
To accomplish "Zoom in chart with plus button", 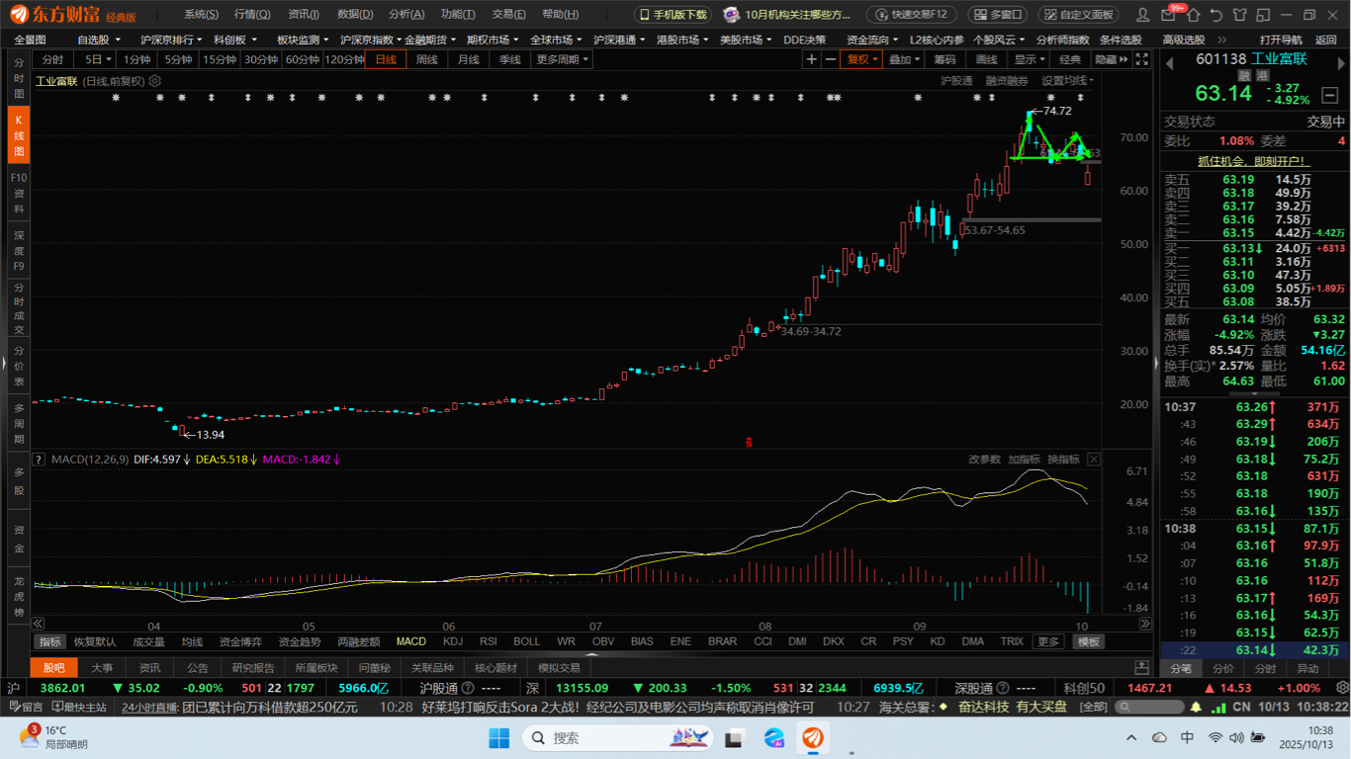I will pyautogui.click(x=812, y=59).
